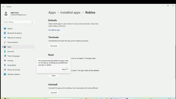Click the Uninstall button
The height and width of the screenshot is (99, 176).
tap(54, 93)
